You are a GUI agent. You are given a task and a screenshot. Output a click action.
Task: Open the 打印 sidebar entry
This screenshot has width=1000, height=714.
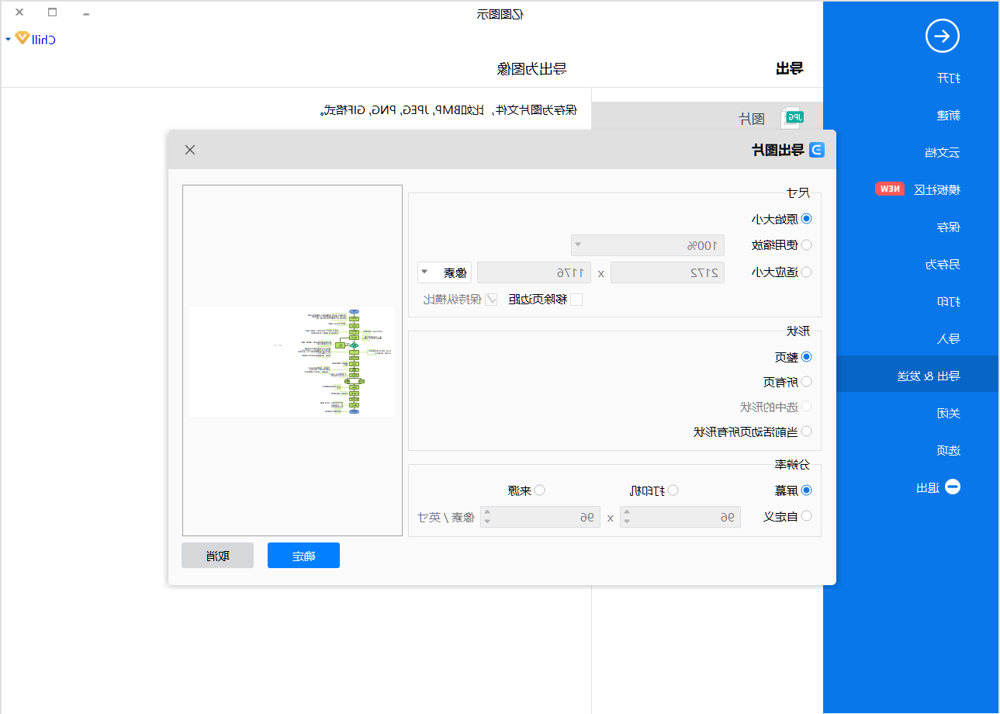point(948,302)
